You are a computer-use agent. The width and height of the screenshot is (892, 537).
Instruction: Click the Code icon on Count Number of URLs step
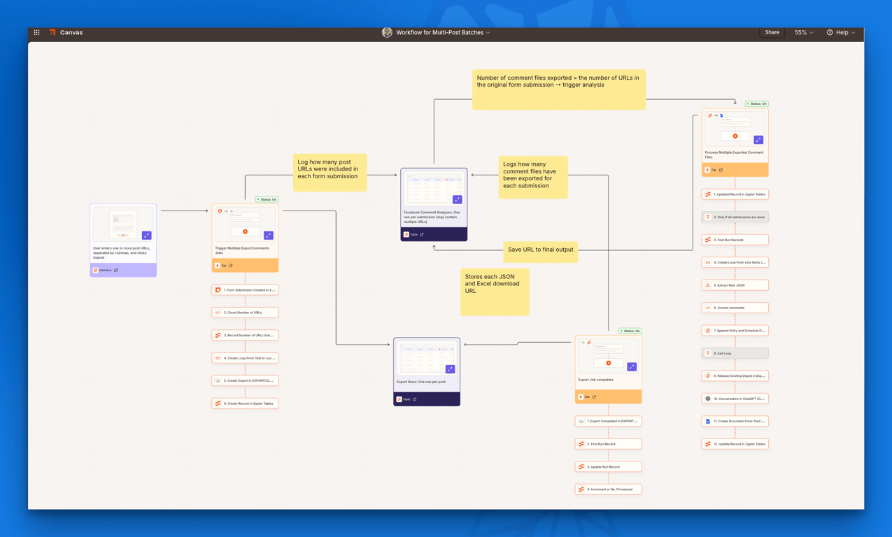[217, 312]
